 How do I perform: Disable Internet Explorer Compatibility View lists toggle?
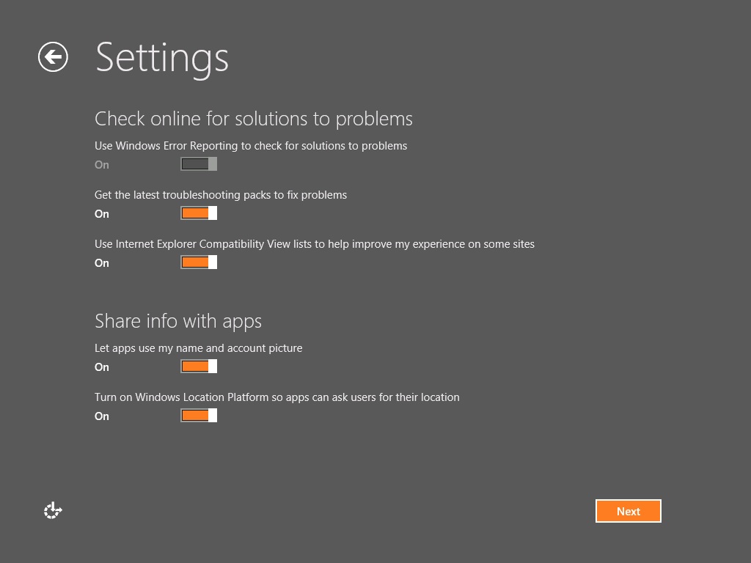(x=199, y=262)
